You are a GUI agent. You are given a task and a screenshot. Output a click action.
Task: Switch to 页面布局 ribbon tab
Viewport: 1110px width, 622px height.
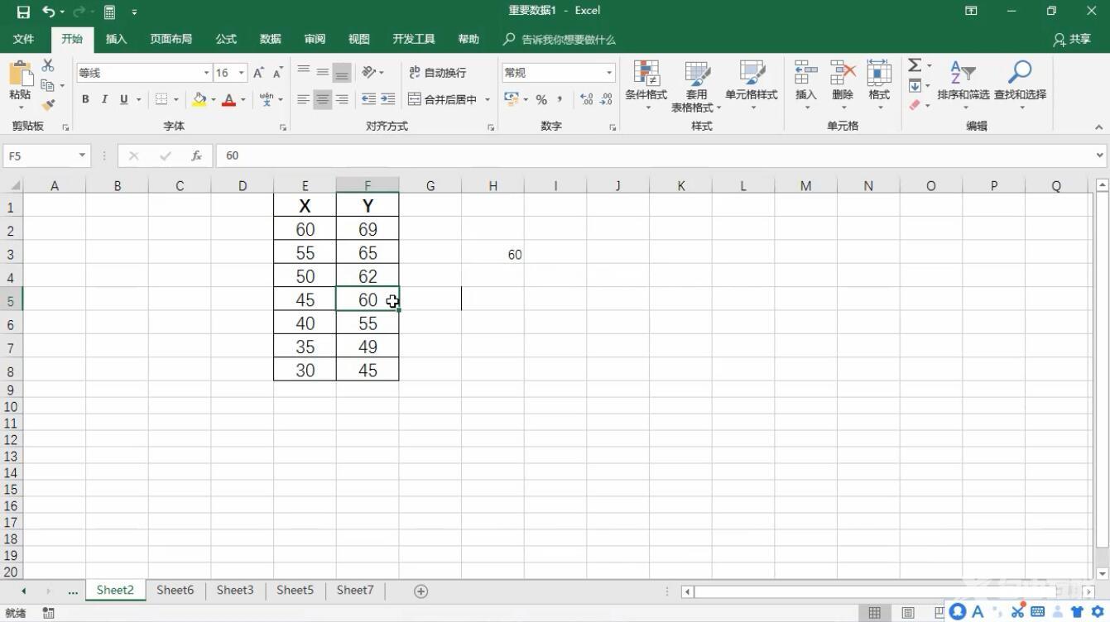pyautogui.click(x=171, y=39)
